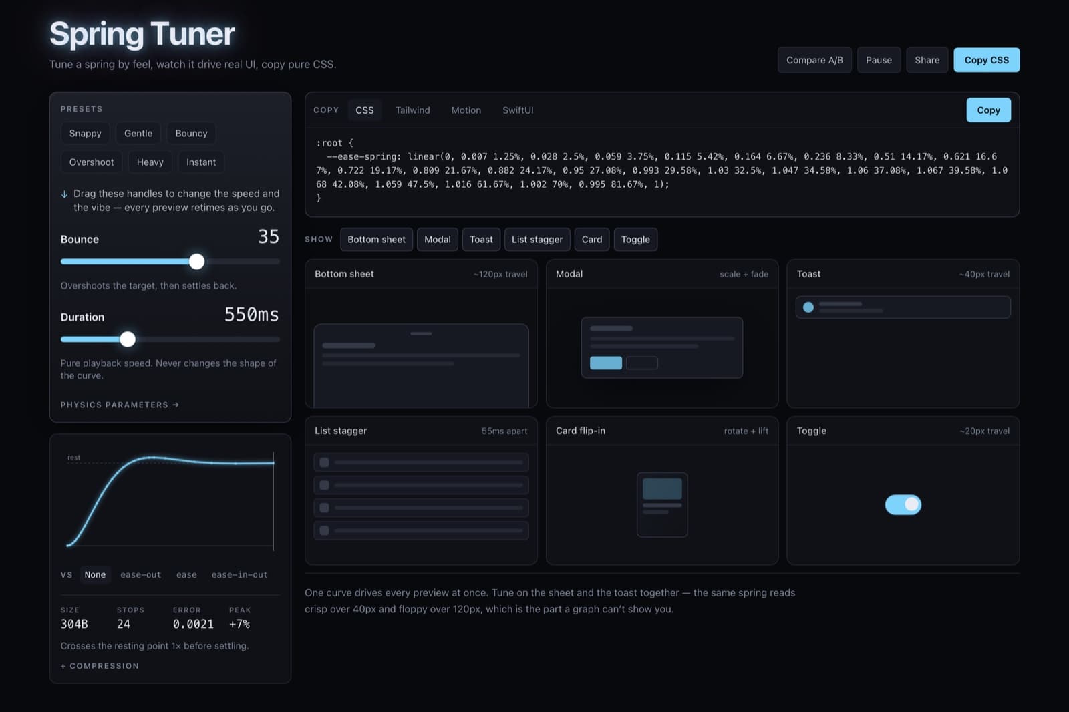Apply the Instant preset
This screenshot has width=1069, height=712.
click(201, 162)
